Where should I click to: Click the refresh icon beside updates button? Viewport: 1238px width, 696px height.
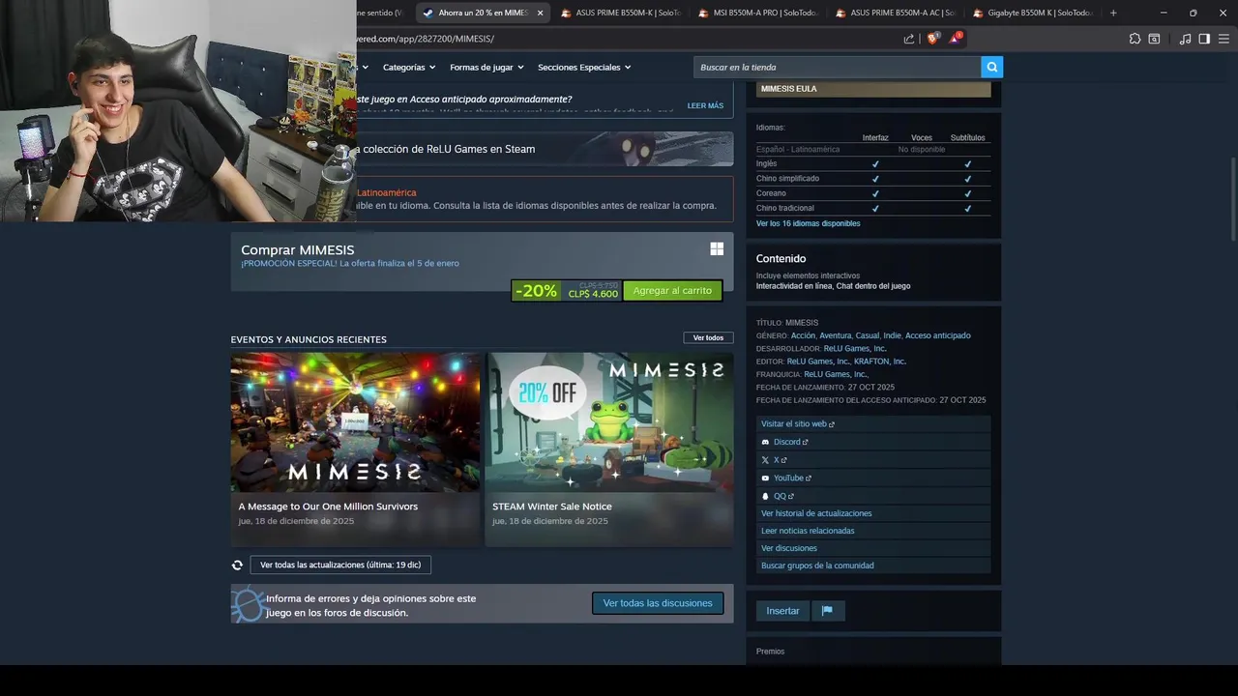coord(237,565)
